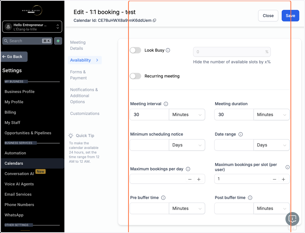Open Conversation AI settings
This screenshot has width=305, height=233.
click(x=19, y=174)
